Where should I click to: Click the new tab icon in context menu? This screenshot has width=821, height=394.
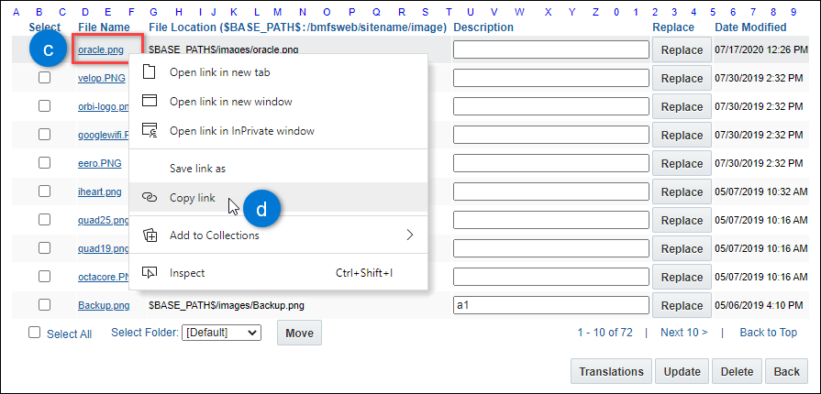(150, 72)
